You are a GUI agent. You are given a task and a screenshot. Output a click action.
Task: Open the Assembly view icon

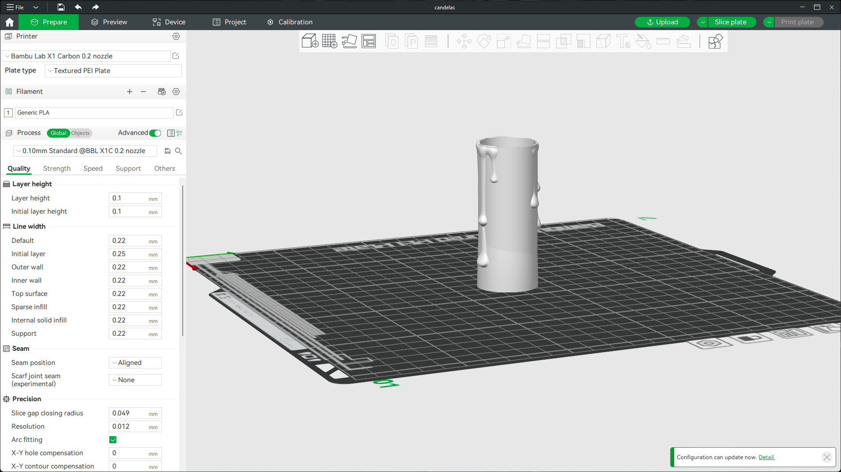(x=715, y=41)
